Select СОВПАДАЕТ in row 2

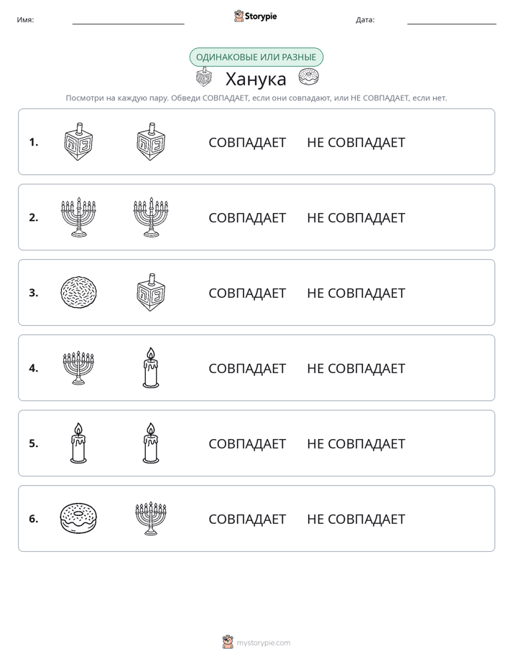(x=247, y=217)
